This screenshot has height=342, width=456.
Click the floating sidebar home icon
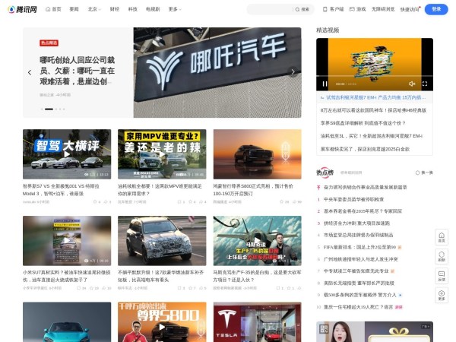tap(442, 239)
